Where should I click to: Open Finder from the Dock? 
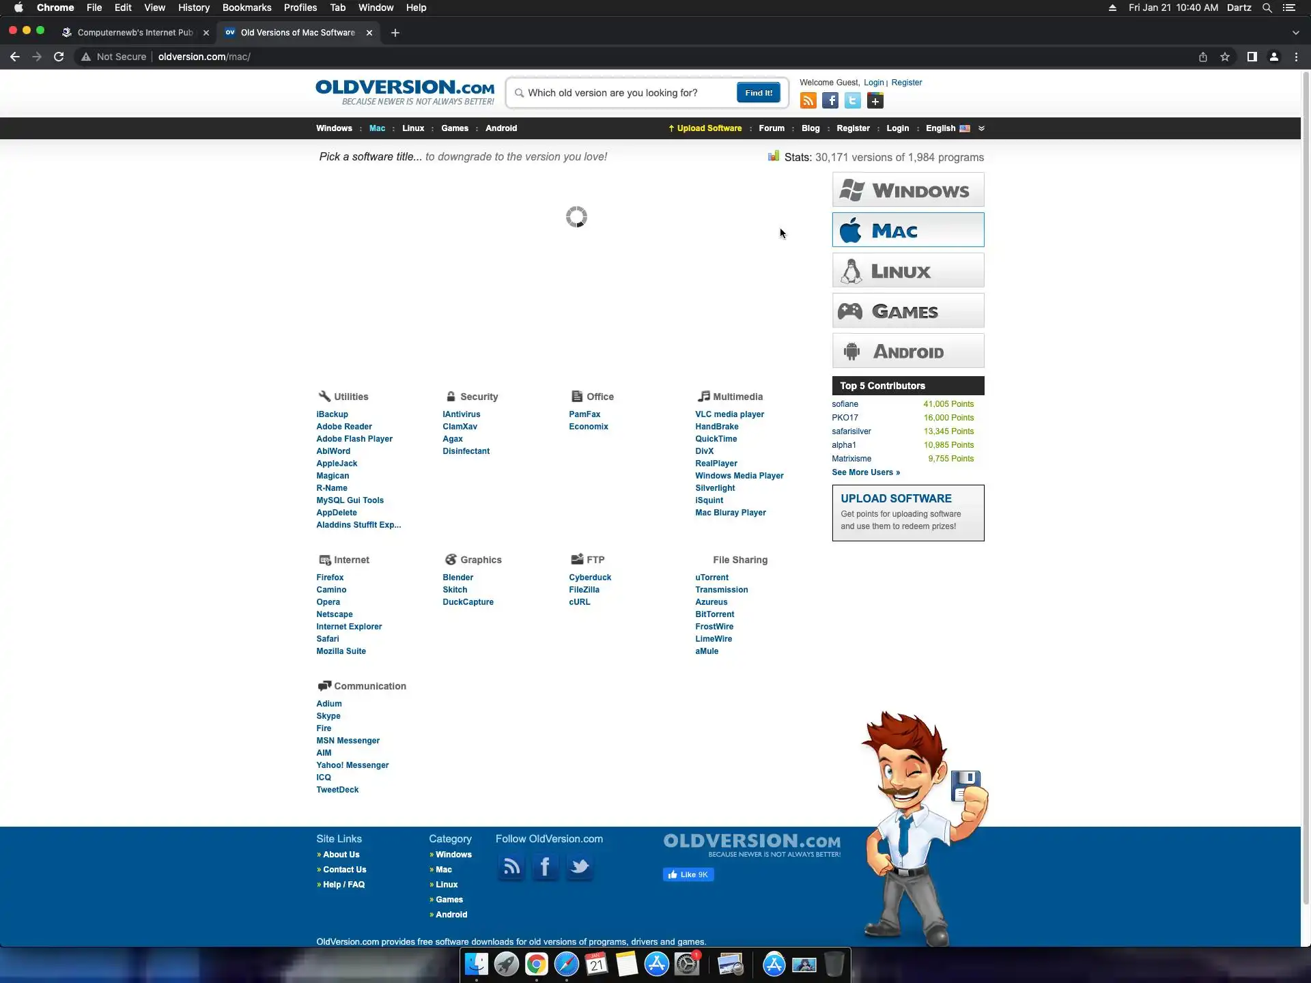pyautogui.click(x=476, y=964)
